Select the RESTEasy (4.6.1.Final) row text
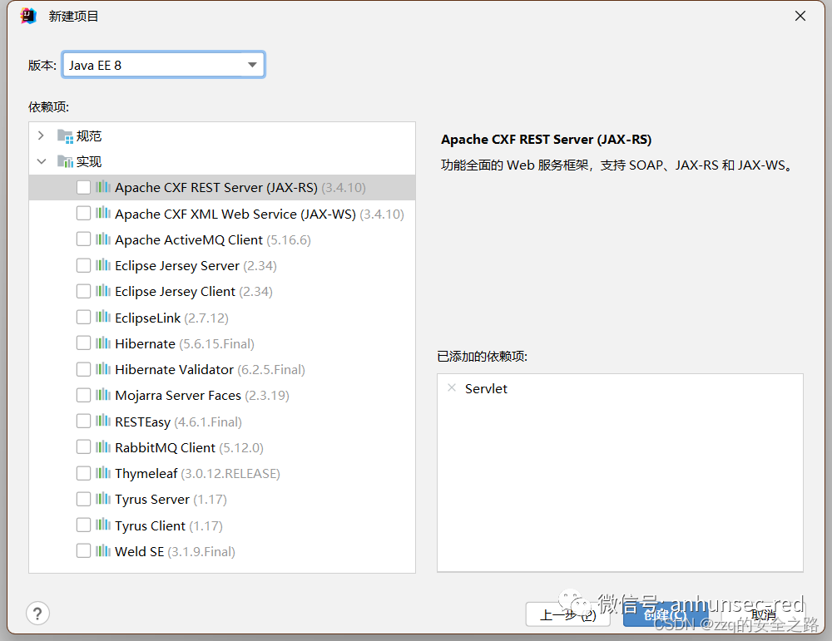This screenshot has width=832, height=641. (178, 422)
